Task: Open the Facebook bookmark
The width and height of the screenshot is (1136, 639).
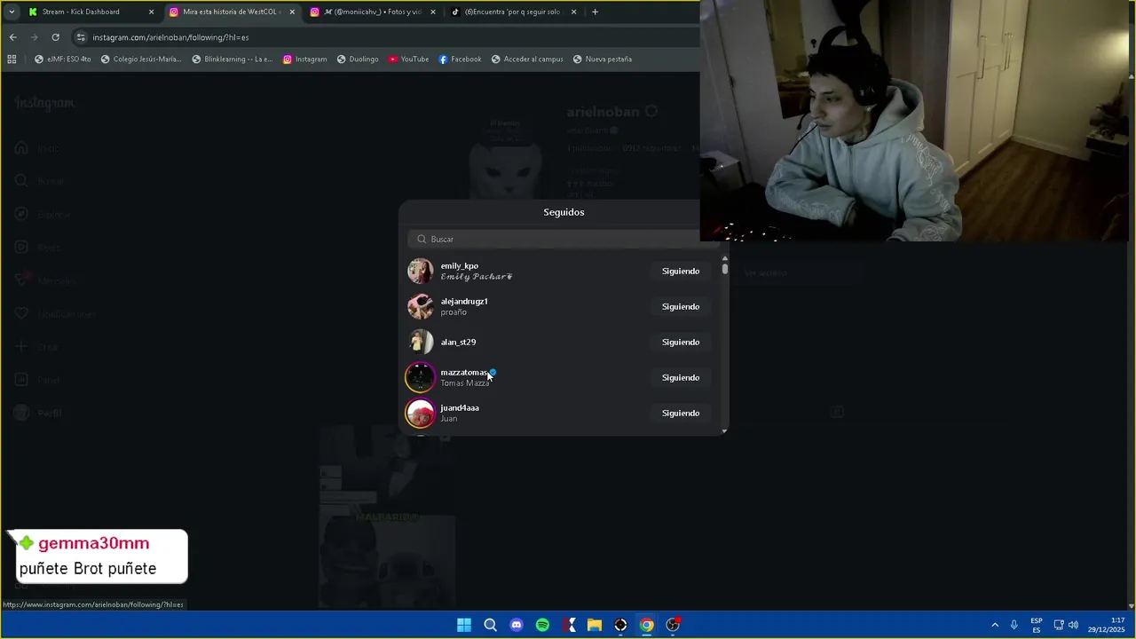Action: click(460, 59)
